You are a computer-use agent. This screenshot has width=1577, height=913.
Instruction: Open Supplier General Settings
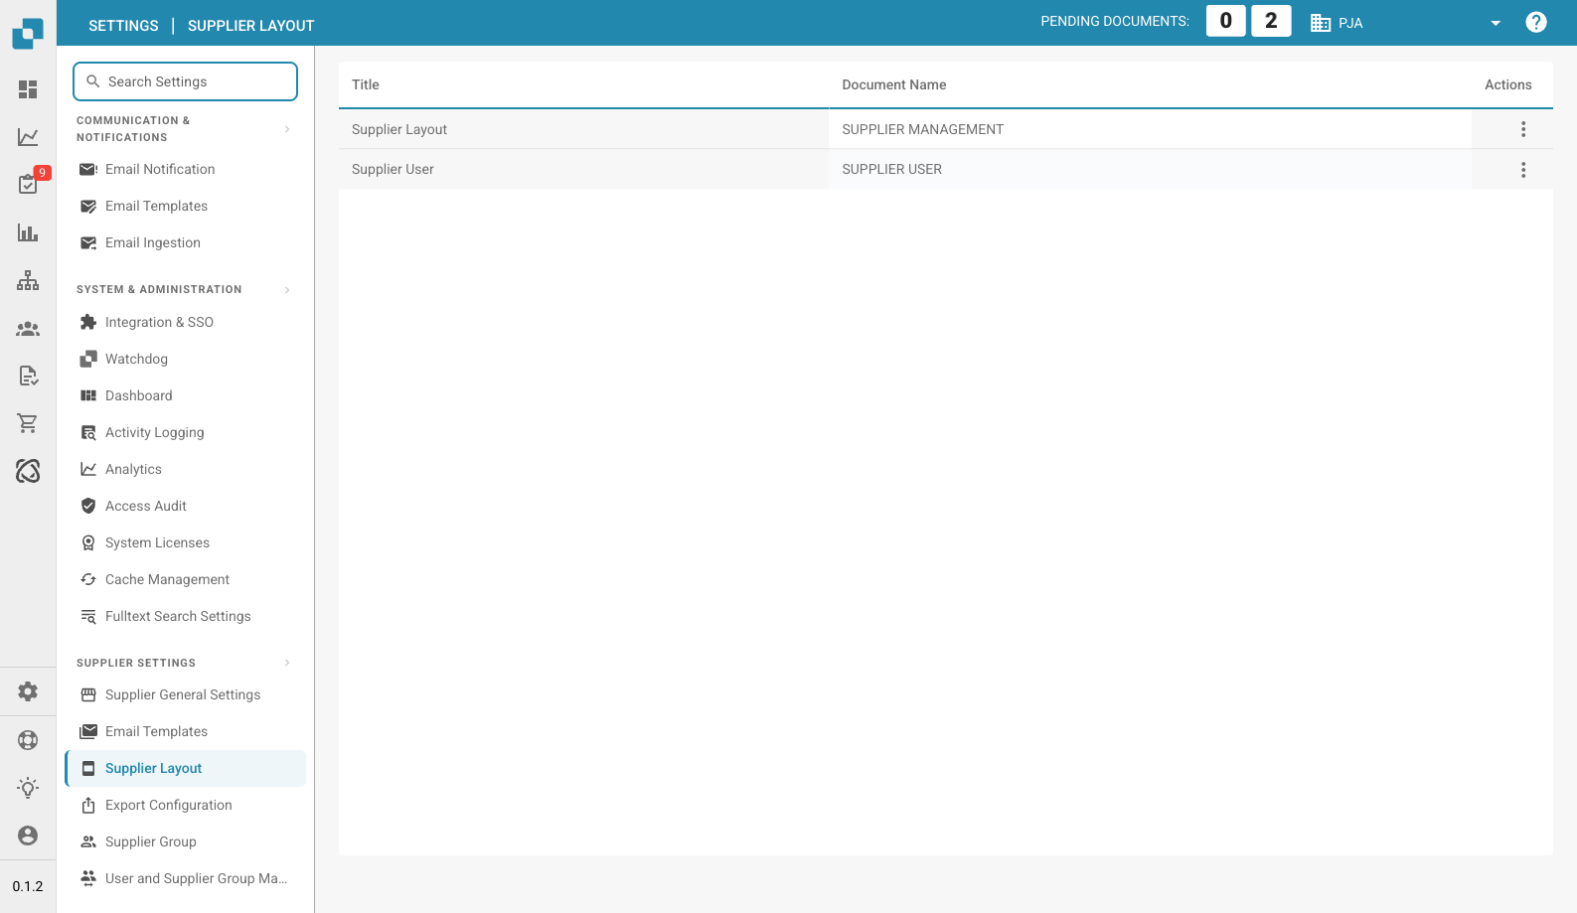pos(185,694)
